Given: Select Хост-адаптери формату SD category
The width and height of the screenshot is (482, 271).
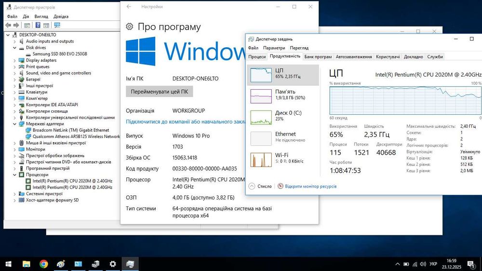Looking at the screenshot, I should click(x=52, y=200).
